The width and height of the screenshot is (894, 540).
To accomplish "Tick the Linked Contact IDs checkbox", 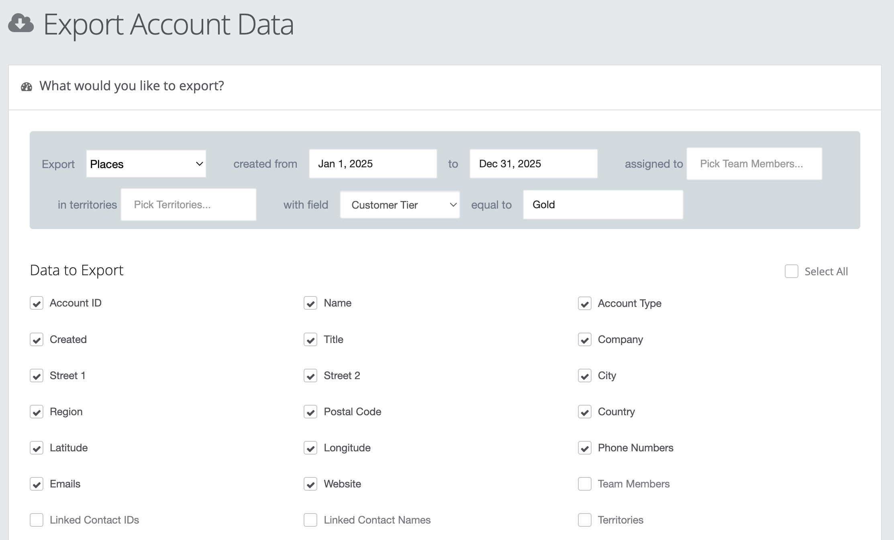I will click(37, 520).
